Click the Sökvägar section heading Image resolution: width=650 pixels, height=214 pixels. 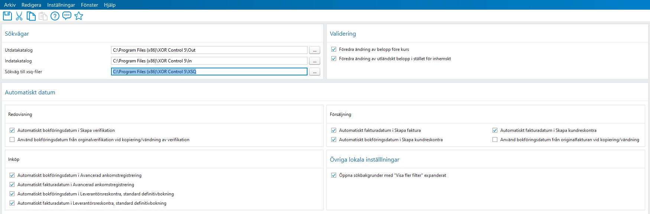[x=17, y=34]
